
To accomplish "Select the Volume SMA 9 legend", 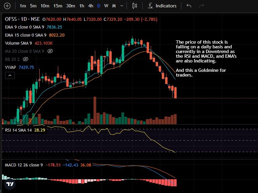I will 19,43.
